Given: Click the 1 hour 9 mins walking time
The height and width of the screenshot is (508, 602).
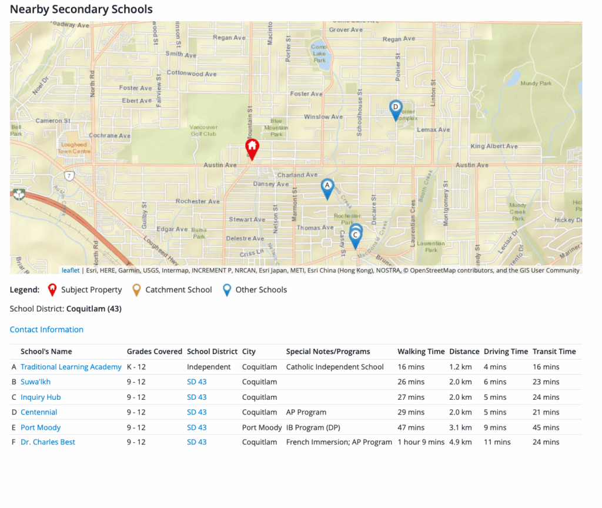Looking at the screenshot, I should [421, 442].
